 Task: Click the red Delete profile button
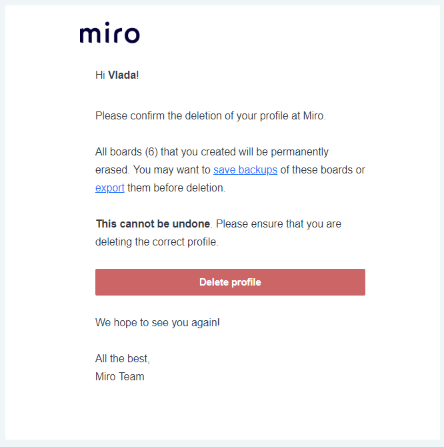click(x=230, y=282)
